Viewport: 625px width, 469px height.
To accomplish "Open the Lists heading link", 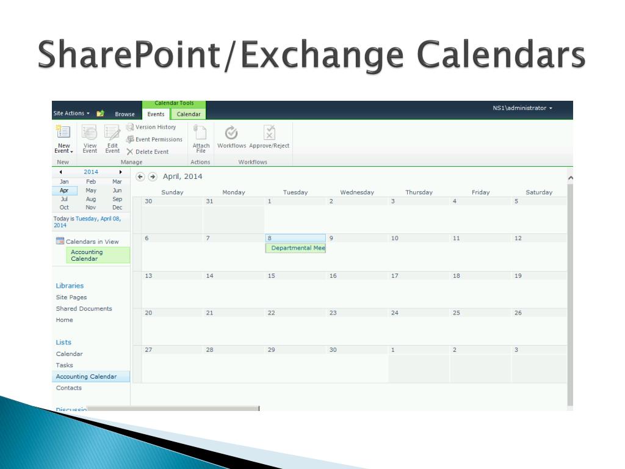I will [63, 342].
